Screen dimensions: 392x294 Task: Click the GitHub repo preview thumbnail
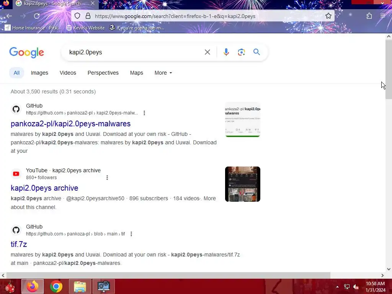242,119
